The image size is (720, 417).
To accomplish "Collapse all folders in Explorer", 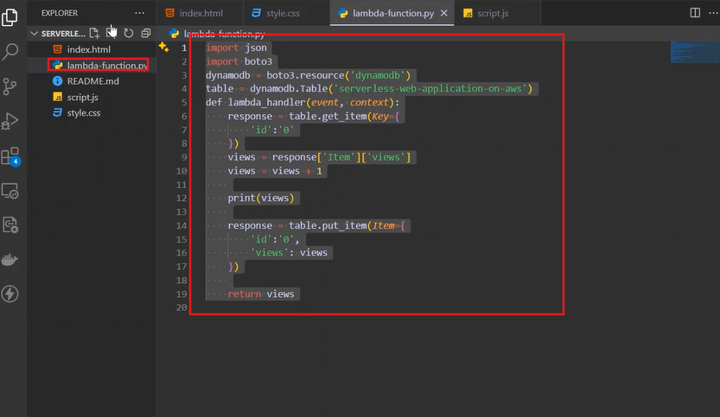I will [145, 33].
